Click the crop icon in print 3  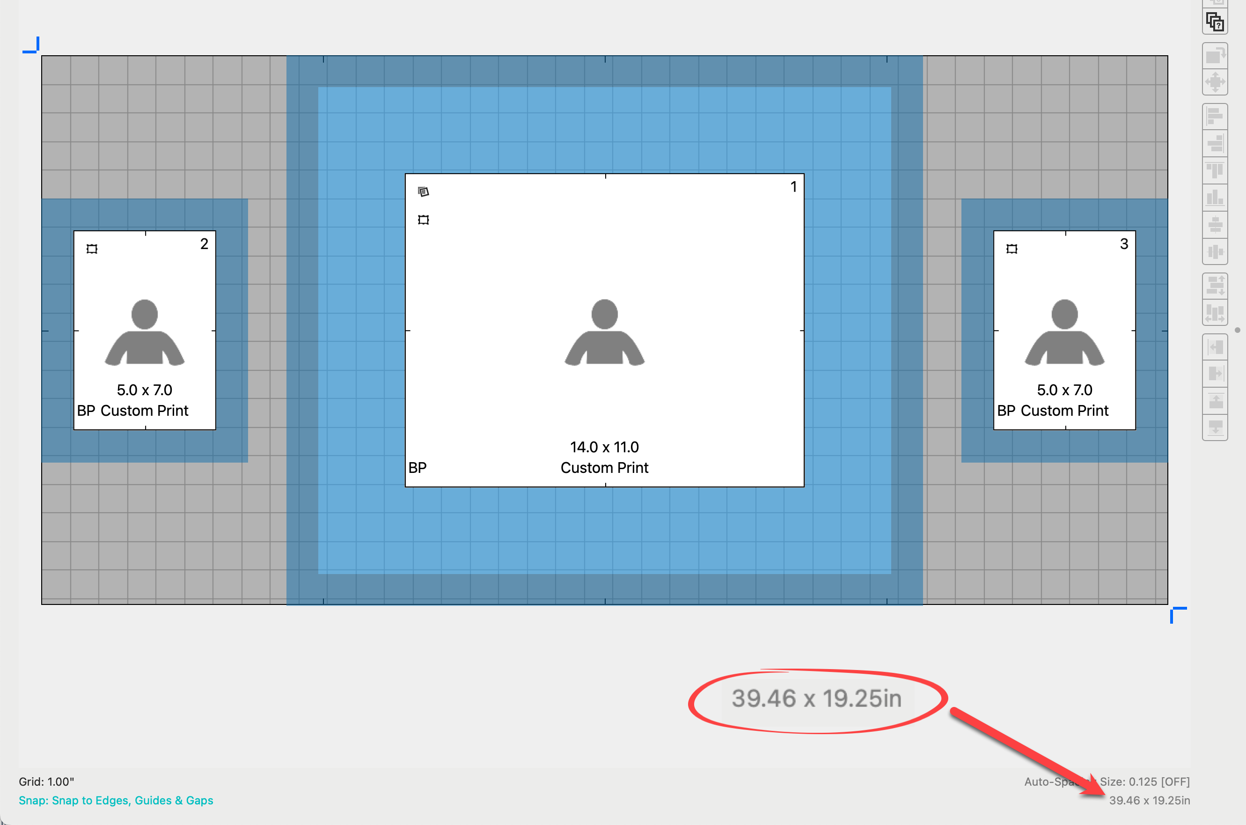[x=1011, y=249]
